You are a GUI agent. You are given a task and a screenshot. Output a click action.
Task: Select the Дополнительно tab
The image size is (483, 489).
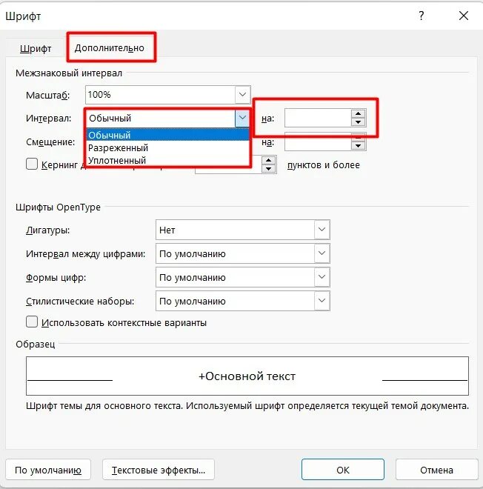coord(110,48)
